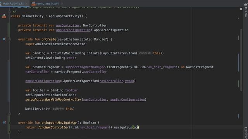Click the onSupportNavigateUp function name

[x=59, y=123]
